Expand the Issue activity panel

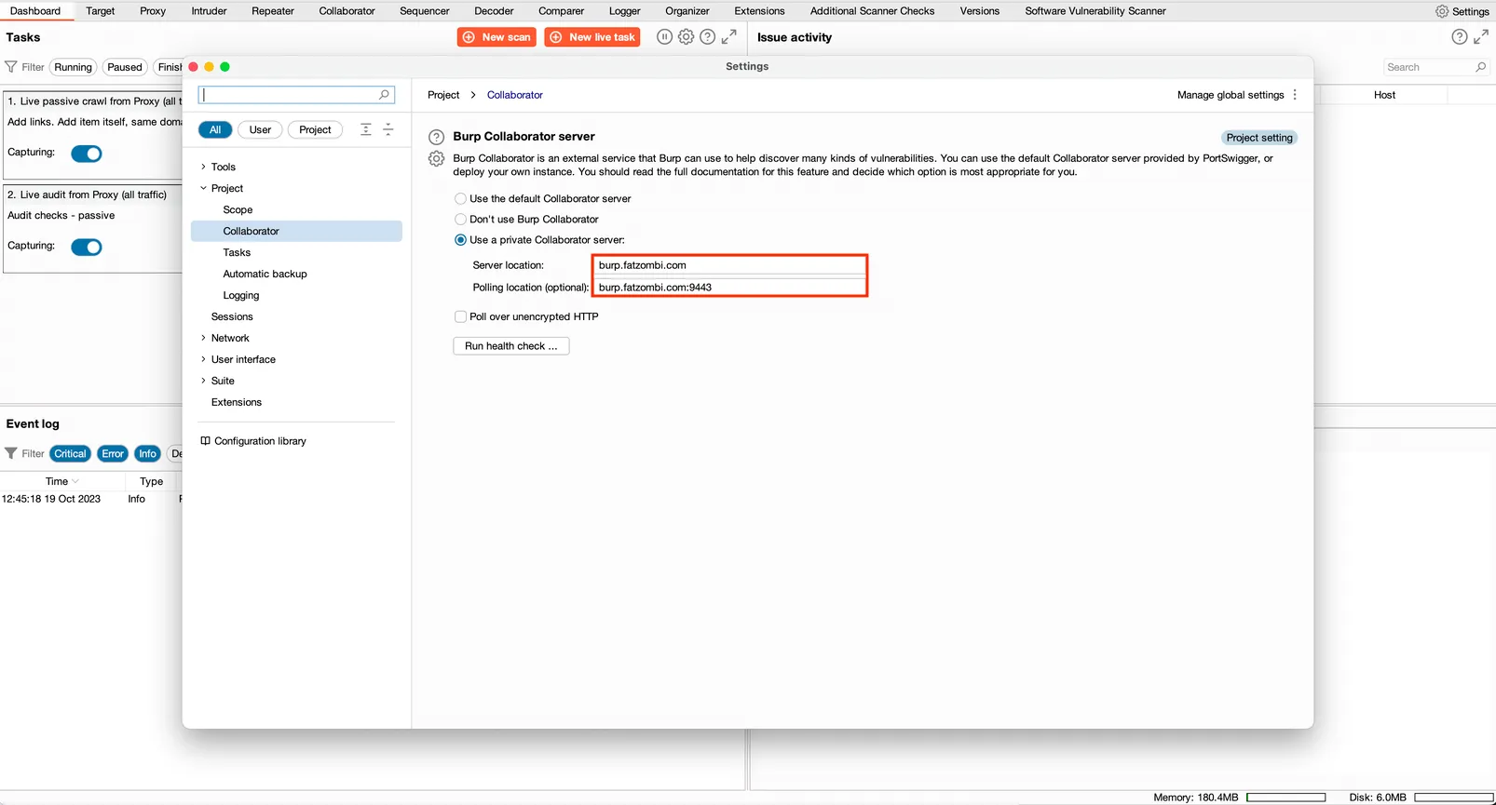[1481, 37]
